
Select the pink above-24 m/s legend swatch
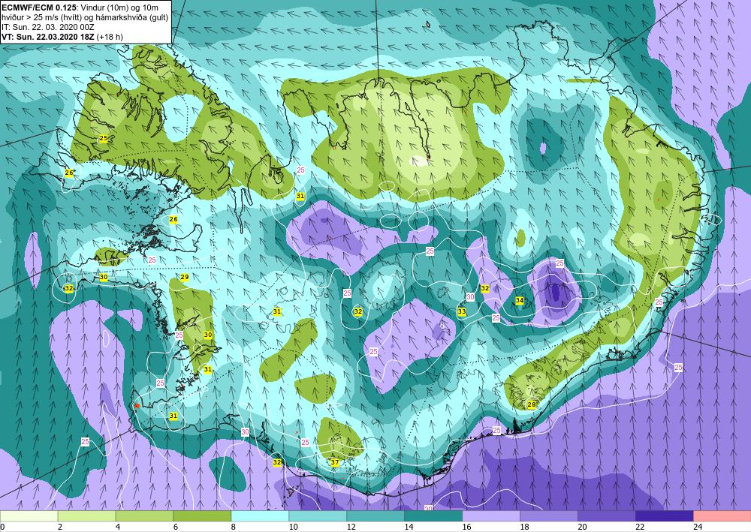[722, 516]
